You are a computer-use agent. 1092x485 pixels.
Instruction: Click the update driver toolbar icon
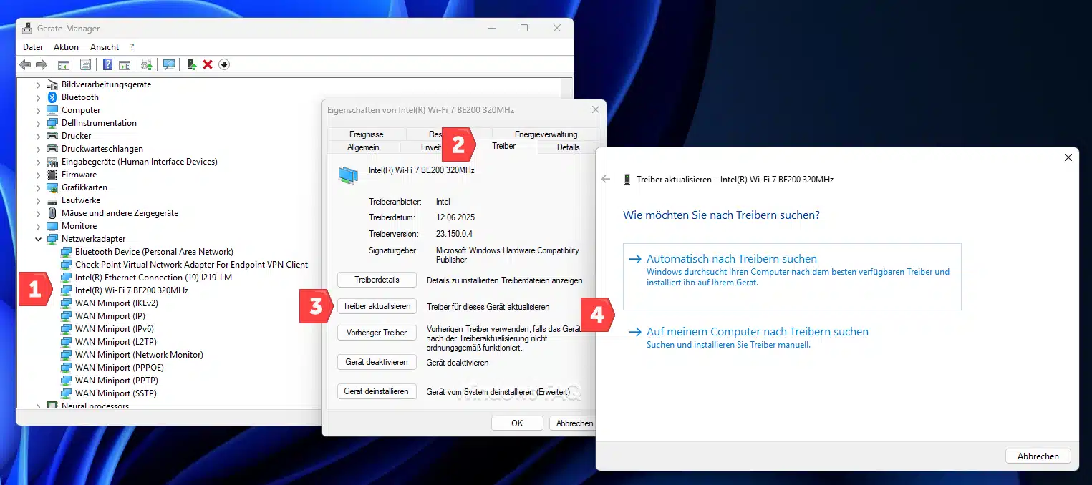click(x=192, y=64)
